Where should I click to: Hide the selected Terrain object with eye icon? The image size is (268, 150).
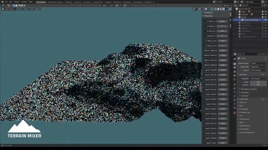point(265,20)
